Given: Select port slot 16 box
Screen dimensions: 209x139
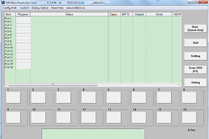Looking at the screenshot, I should pos(189,117).
